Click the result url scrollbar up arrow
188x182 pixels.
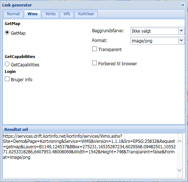point(179,141)
